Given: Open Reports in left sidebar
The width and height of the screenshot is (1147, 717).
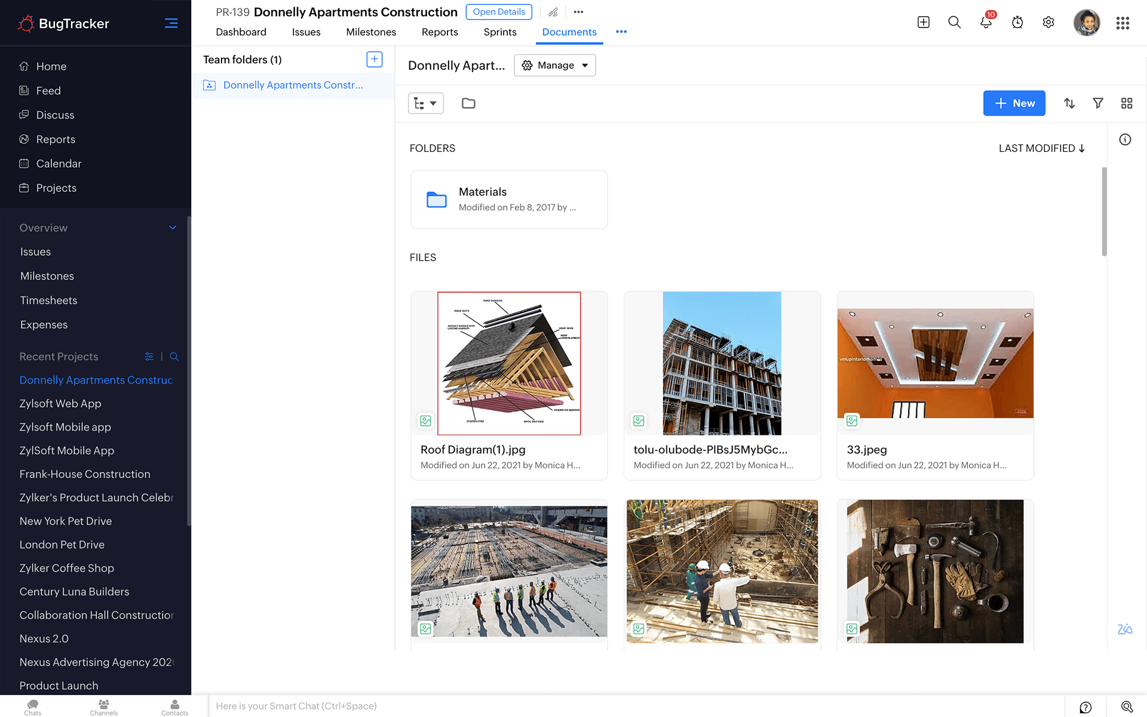Looking at the screenshot, I should (x=56, y=139).
